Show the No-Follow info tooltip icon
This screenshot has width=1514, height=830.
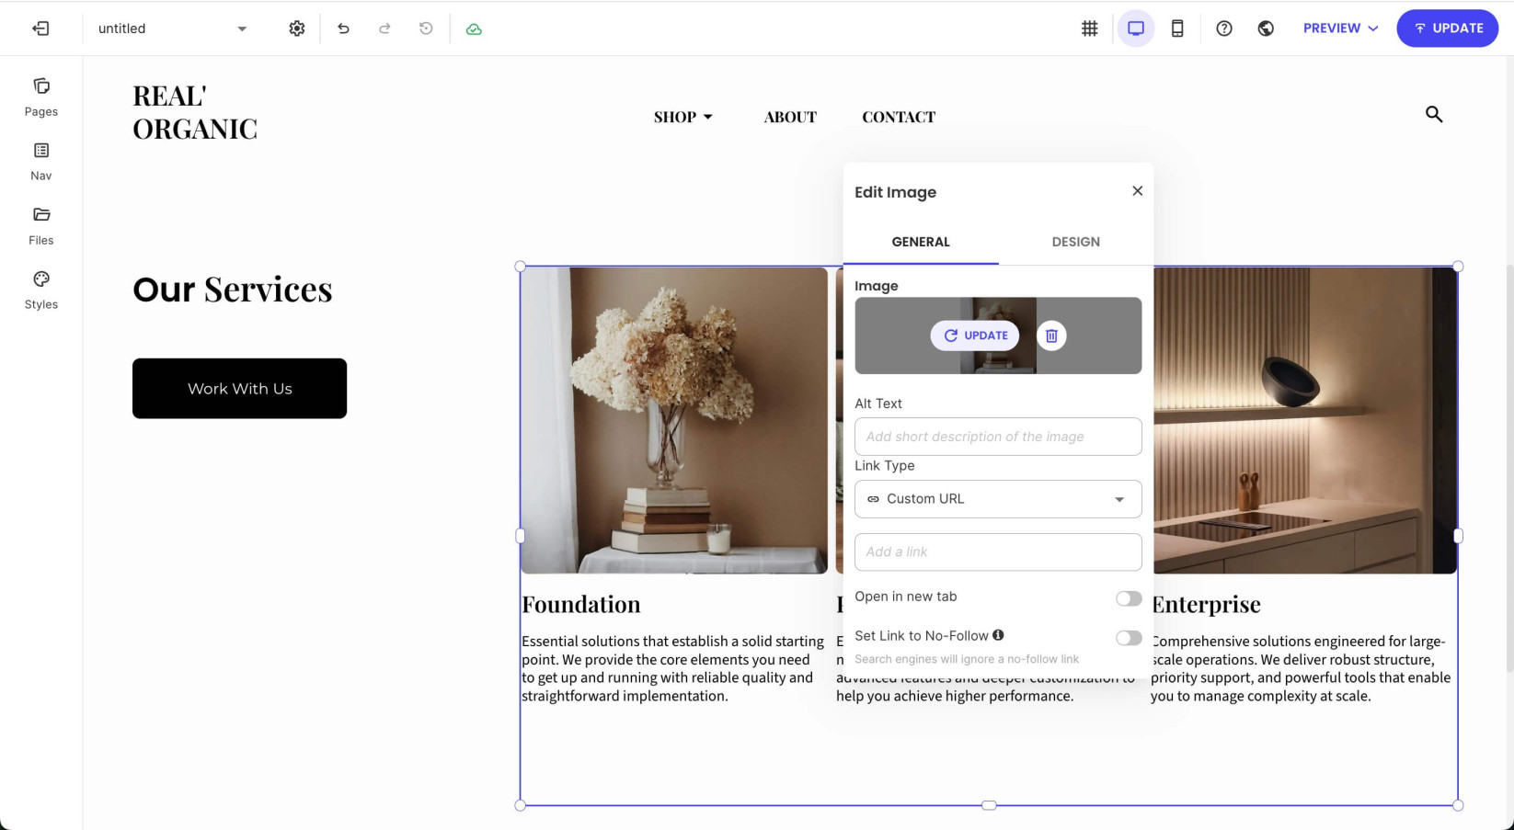point(998,635)
